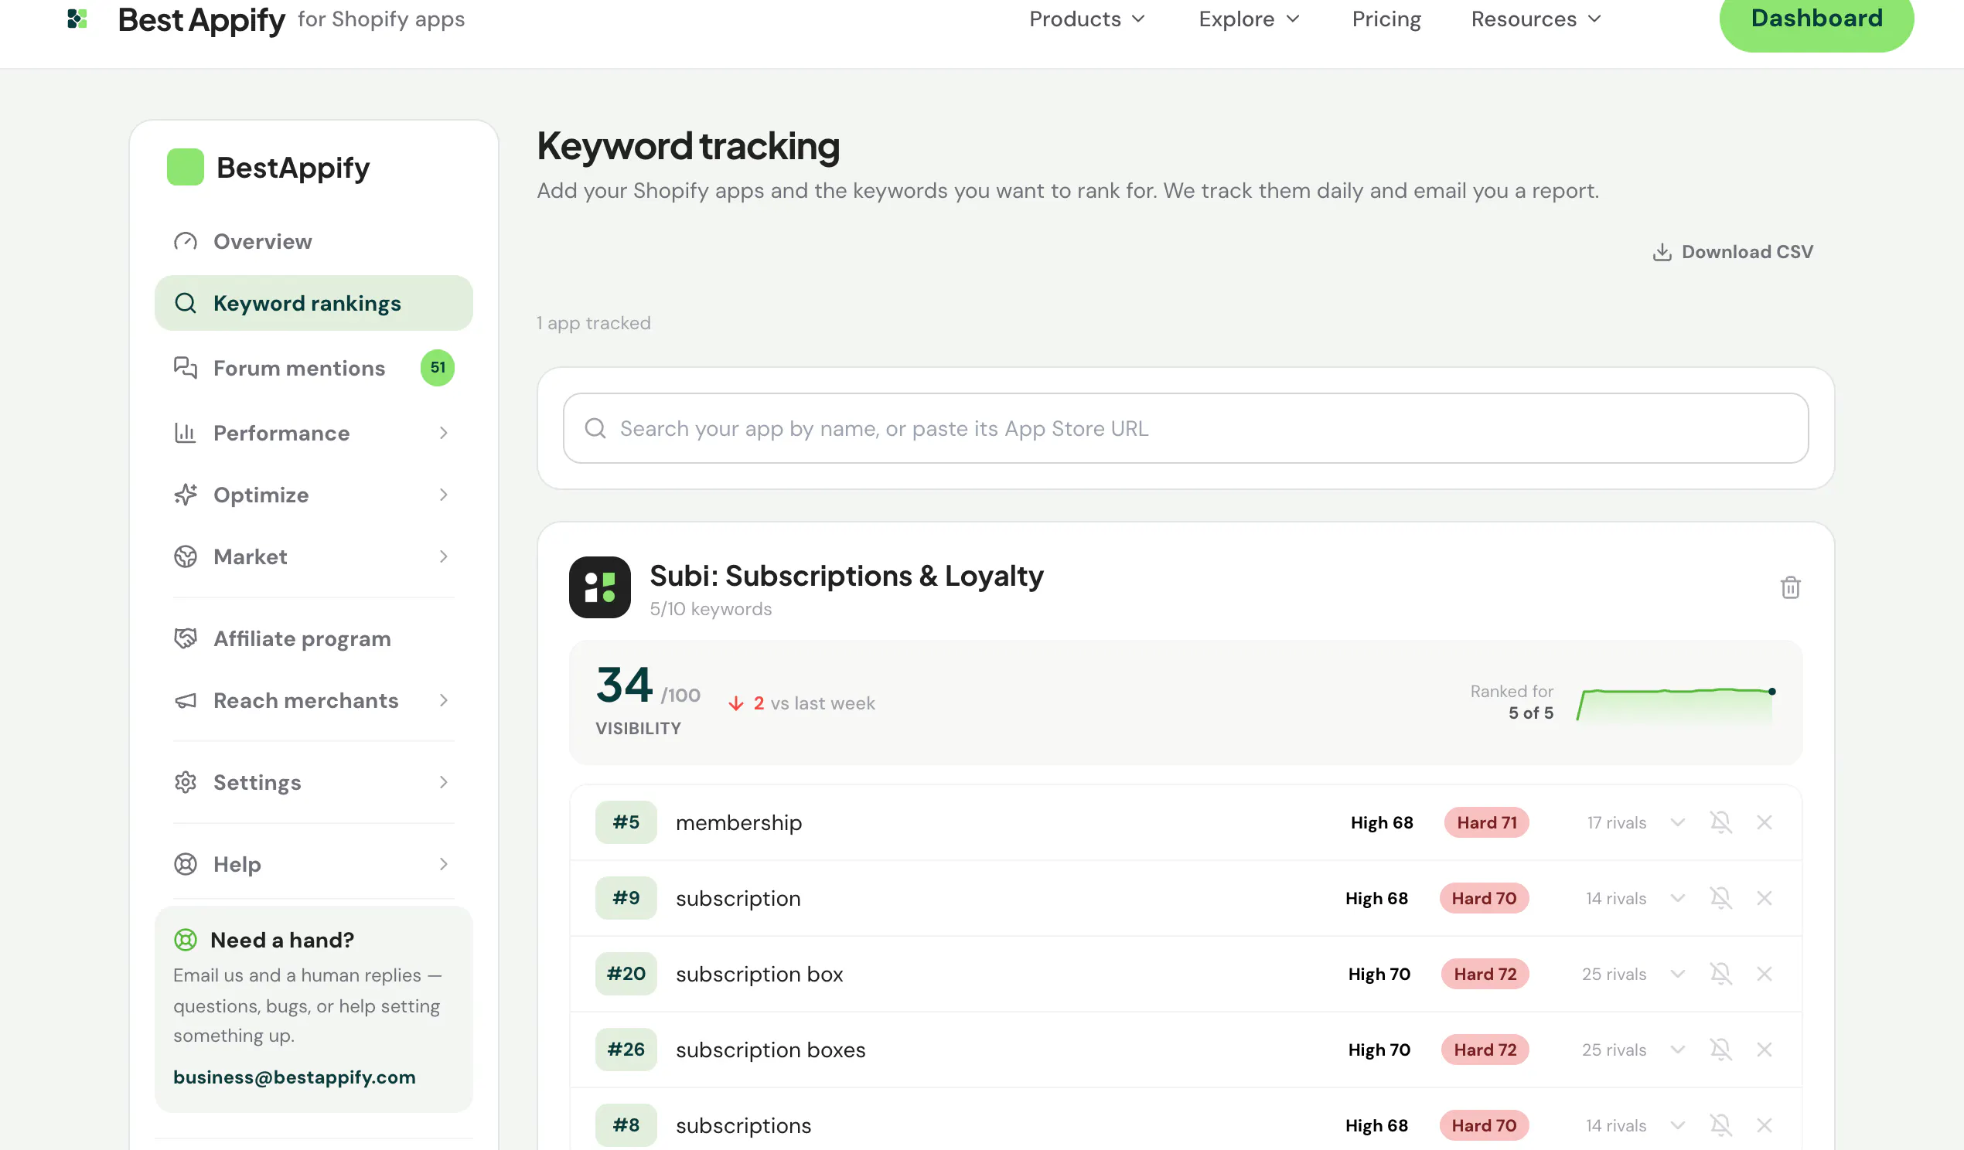Open the Overview section label
The image size is (1964, 1150).
(x=263, y=242)
